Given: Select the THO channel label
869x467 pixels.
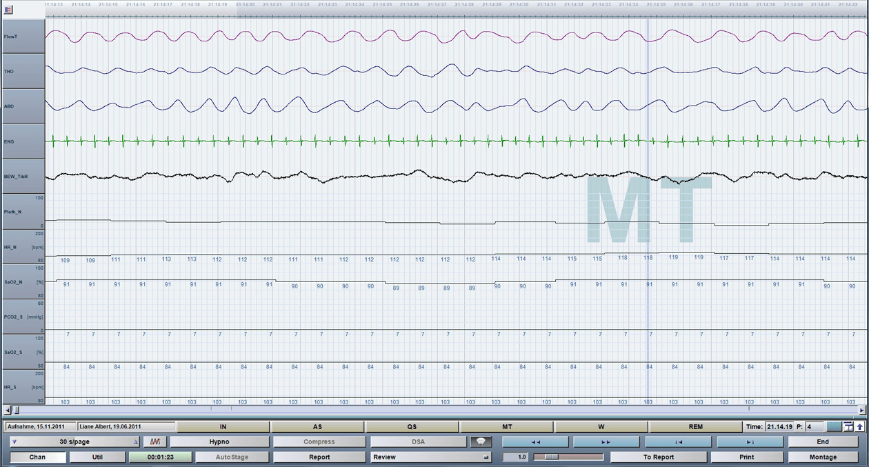Looking at the screenshot, I should [23, 71].
